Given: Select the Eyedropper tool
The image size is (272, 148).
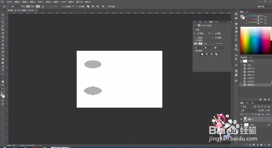Looking at the screenshot, I should point(3,33).
